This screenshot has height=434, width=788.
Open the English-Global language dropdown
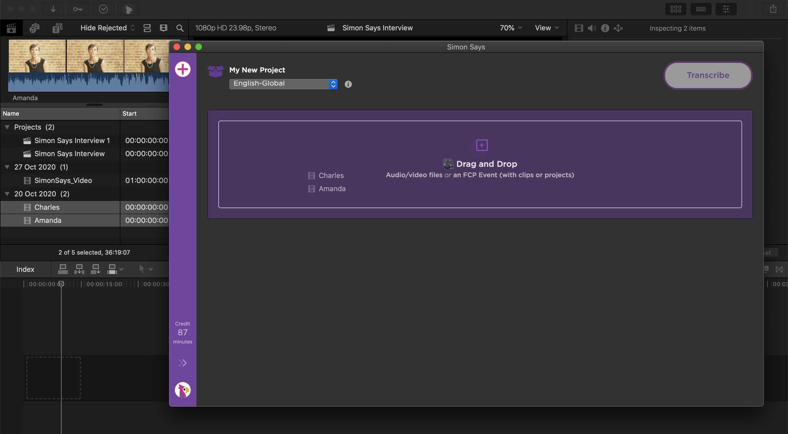click(283, 84)
